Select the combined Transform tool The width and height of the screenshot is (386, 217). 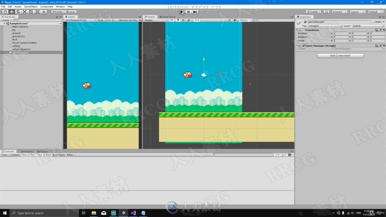tap(37, 12)
